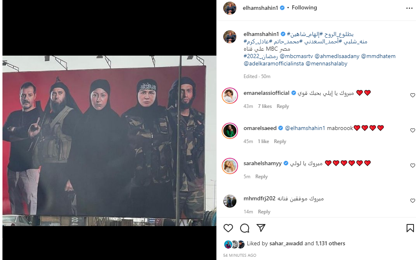Reply to emanelassiofficial's comment

pyautogui.click(x=283, y=106)
